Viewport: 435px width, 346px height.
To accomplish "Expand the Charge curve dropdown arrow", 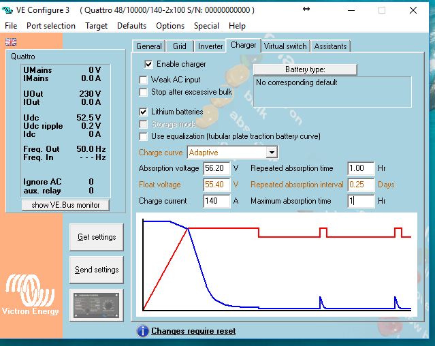I will click(272, 153).
